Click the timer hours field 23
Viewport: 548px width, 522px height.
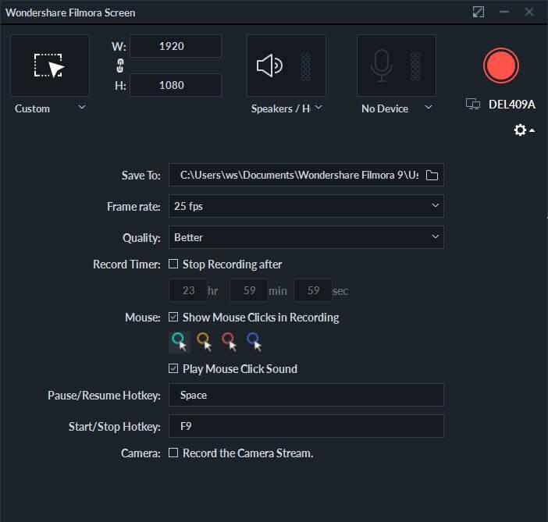(188, 290)
